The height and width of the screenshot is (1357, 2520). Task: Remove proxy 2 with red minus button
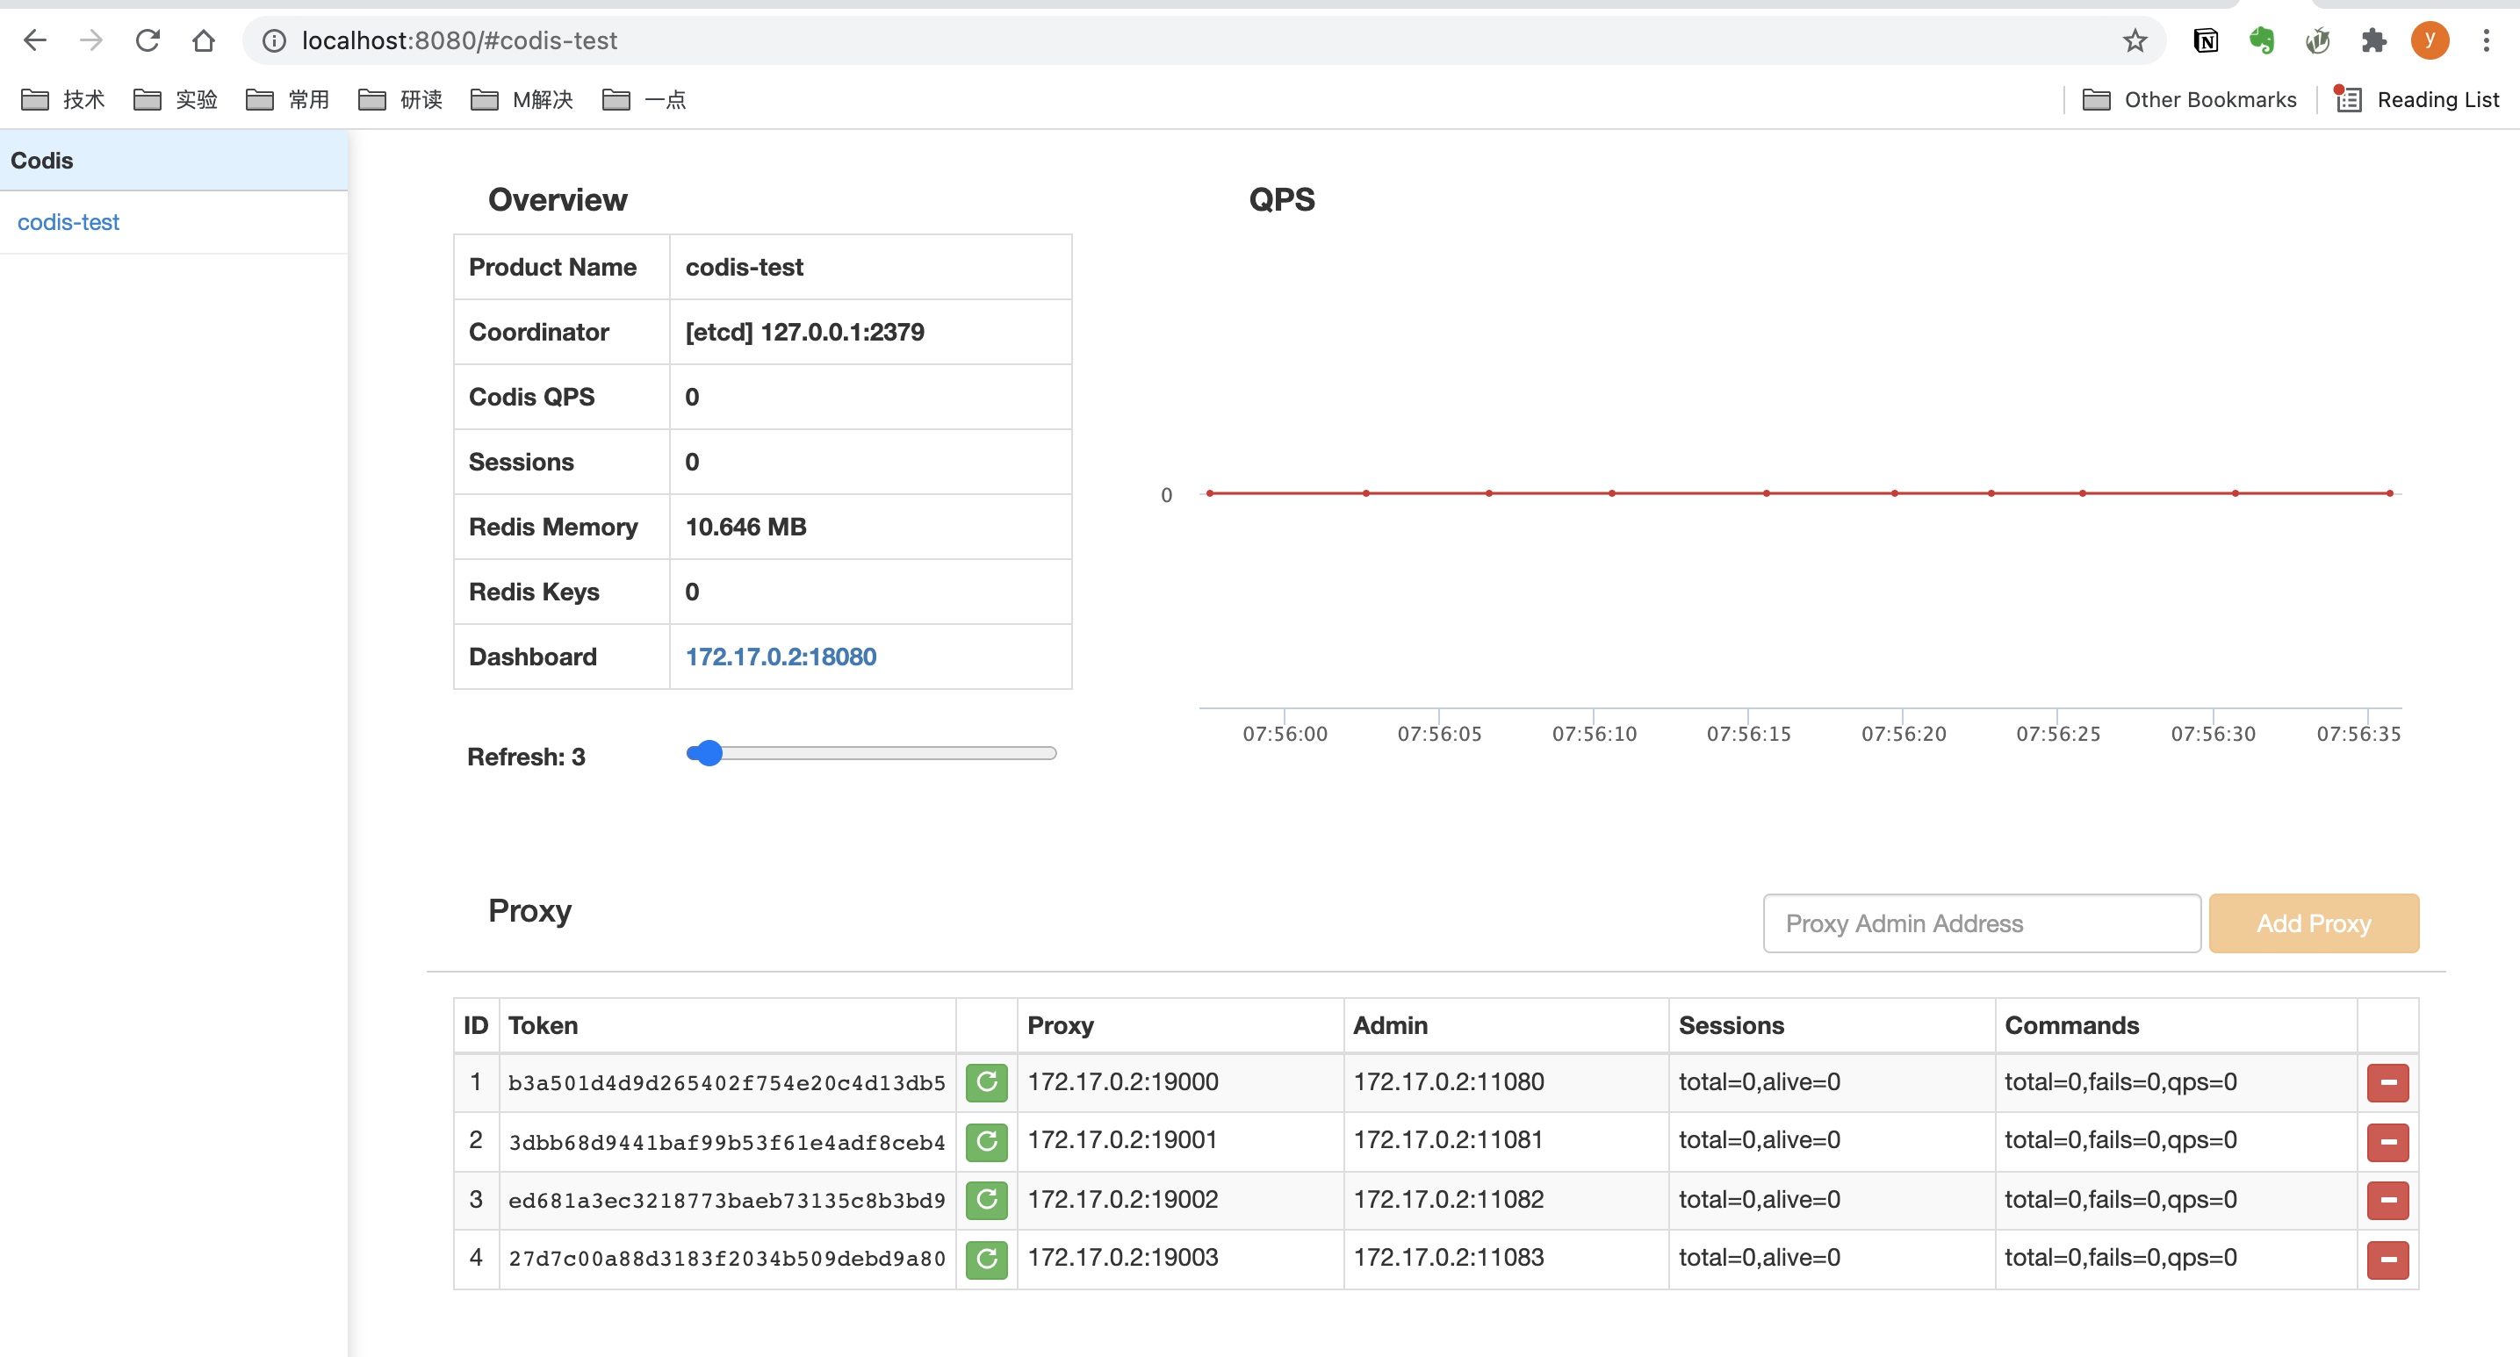[2387, 1141]
